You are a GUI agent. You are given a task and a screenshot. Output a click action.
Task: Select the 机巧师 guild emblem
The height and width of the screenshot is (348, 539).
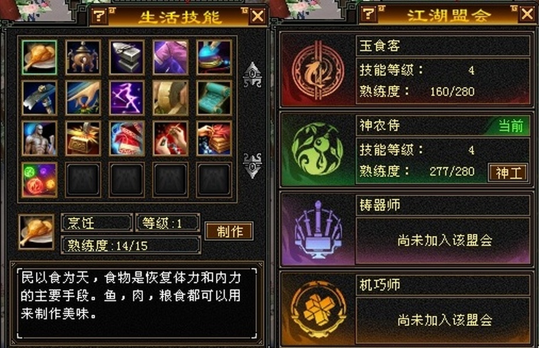318,309
